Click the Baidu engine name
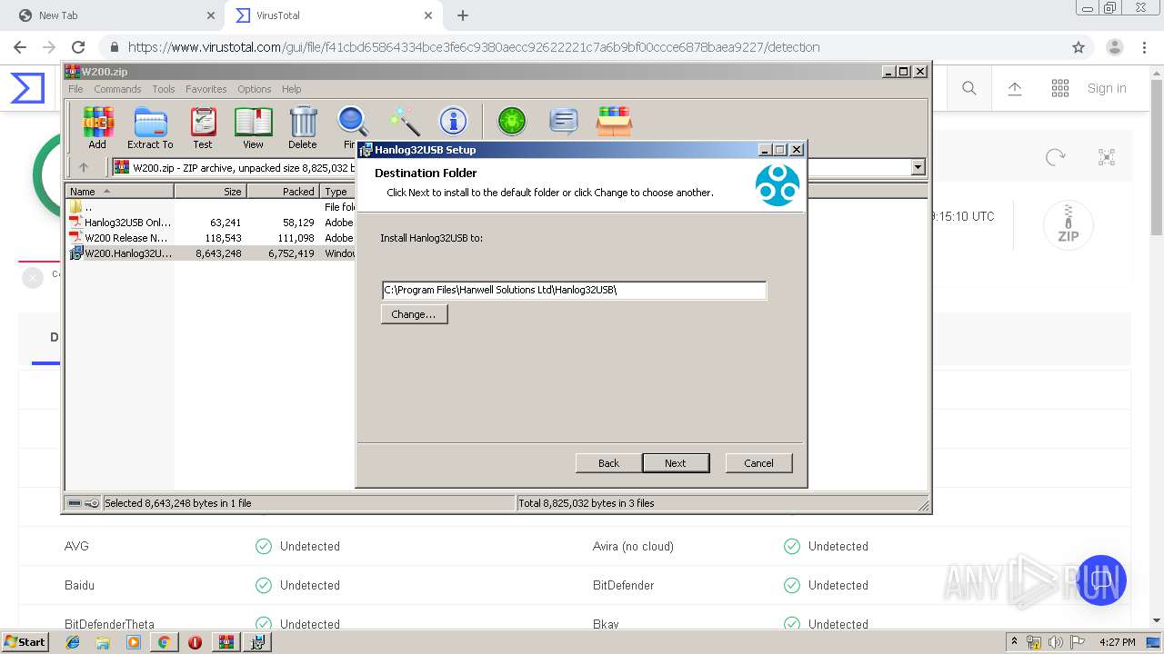 click(79, 586)
